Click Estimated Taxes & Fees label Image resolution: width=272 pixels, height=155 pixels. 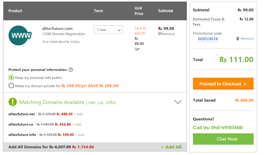click(209, 22)
